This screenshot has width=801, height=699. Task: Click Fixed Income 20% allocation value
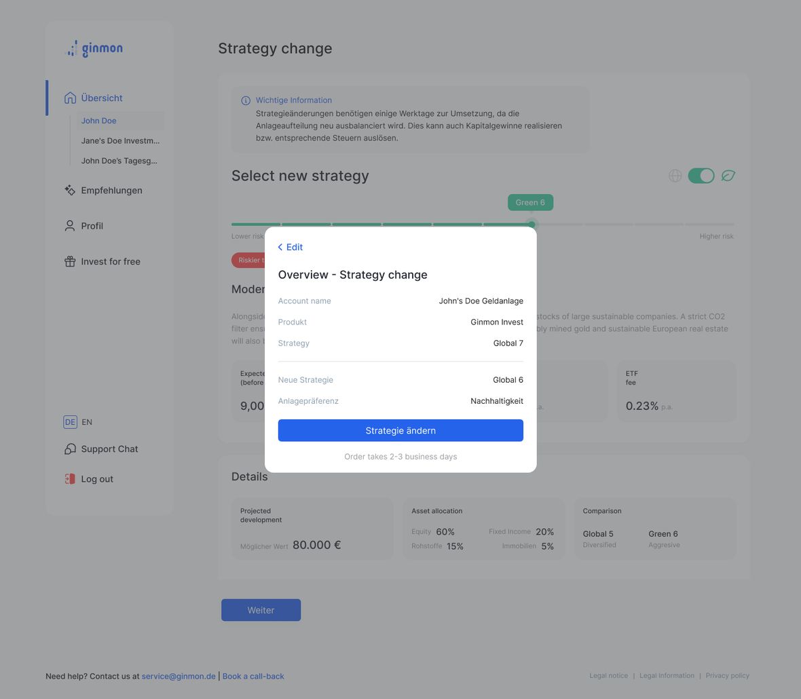click(x=544, y=532)
